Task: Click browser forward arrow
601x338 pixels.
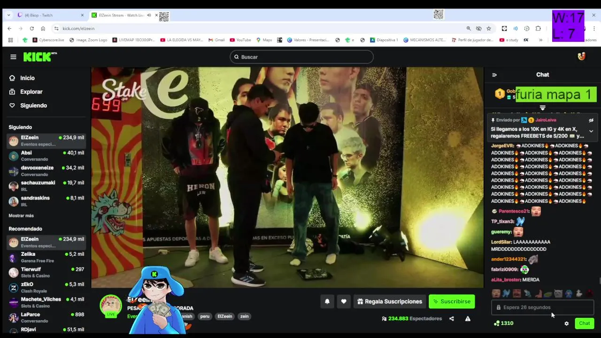Action: [21, 29]
